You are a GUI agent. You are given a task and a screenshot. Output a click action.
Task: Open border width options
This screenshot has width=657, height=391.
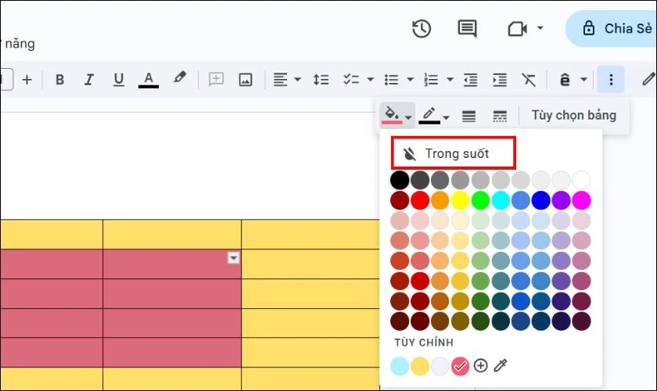coord(469,116)
